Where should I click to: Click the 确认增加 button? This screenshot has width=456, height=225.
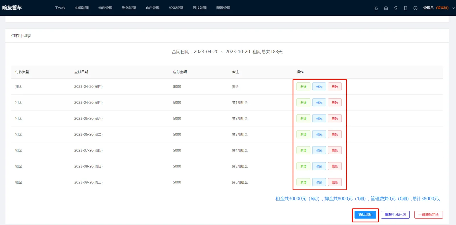tap(365, 215)
